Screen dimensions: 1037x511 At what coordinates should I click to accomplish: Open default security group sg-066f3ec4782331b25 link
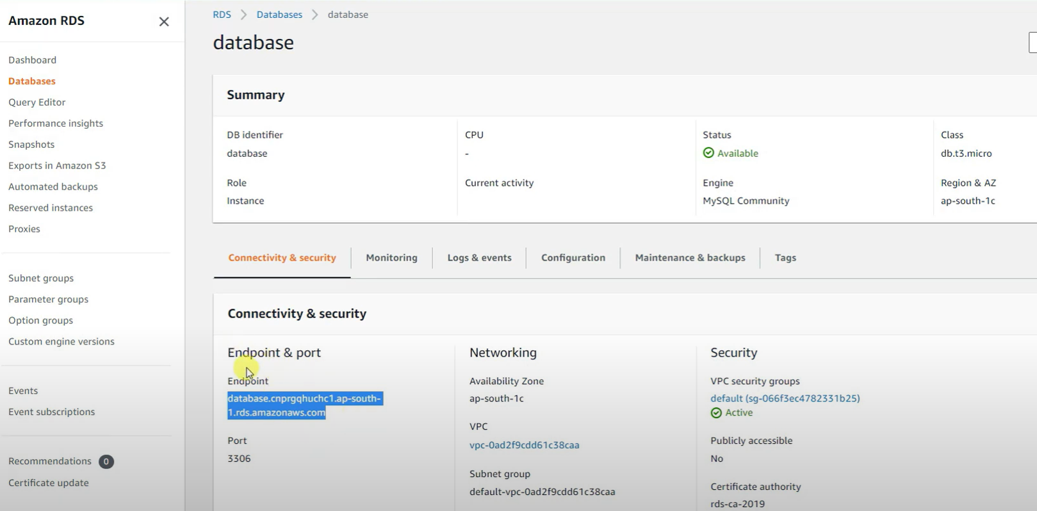click(785, 399)
